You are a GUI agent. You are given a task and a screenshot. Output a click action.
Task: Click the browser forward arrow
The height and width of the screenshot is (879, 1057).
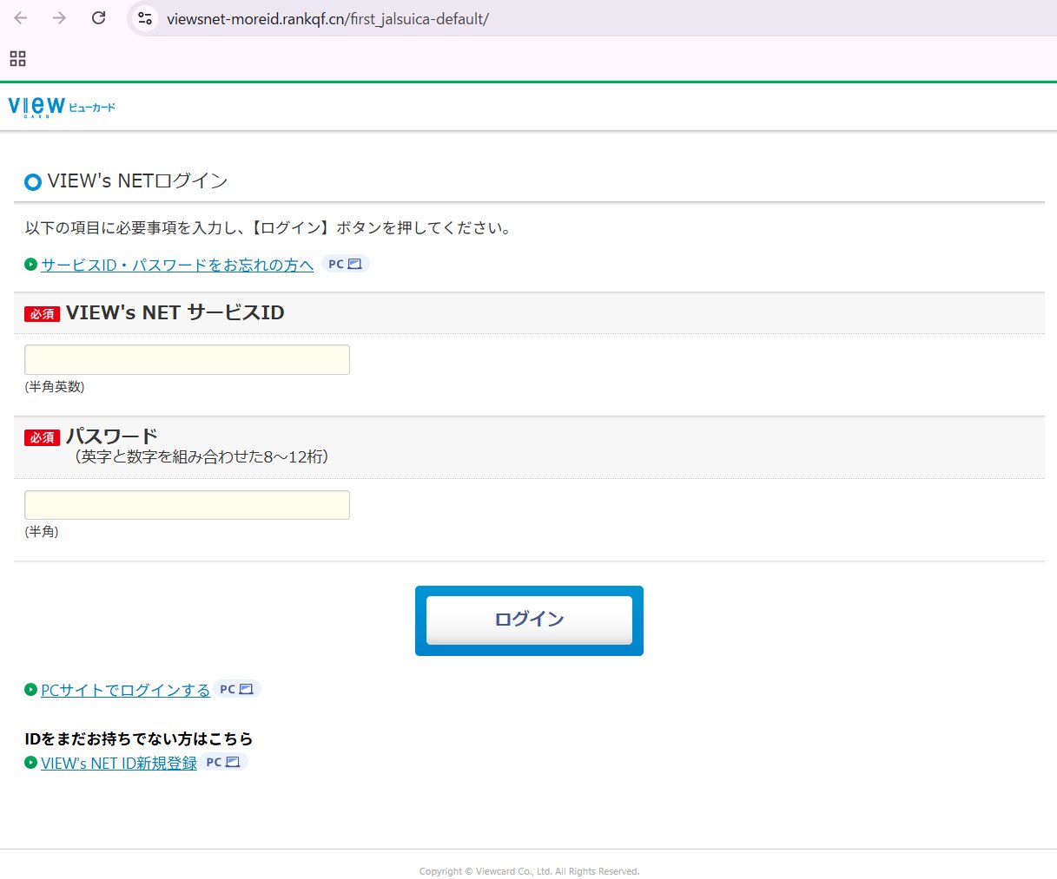59,18
